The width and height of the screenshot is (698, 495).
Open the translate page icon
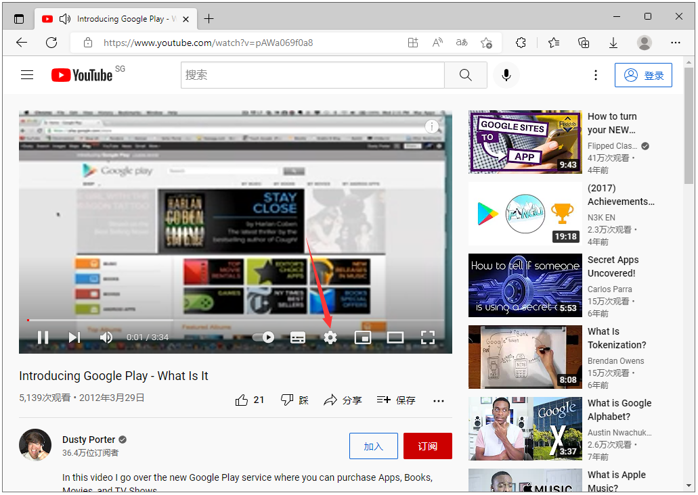[462, 43]
